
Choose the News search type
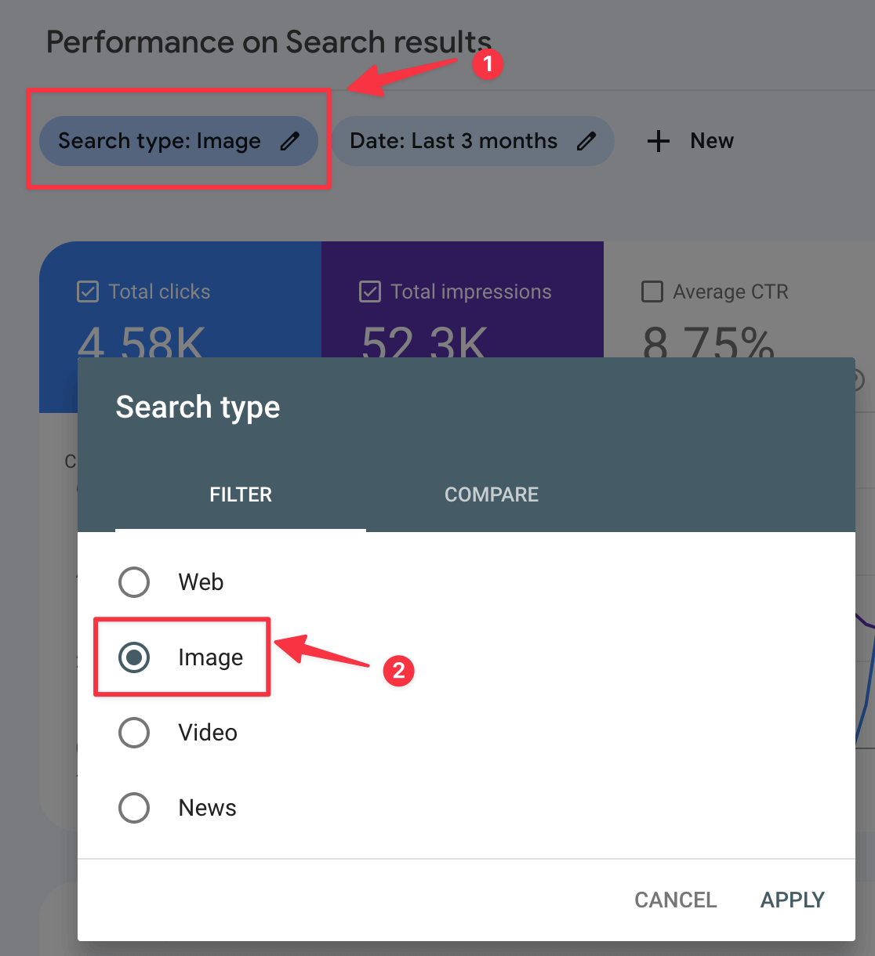(134, 808)
